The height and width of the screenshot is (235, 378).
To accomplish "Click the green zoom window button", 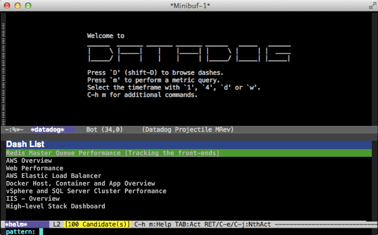I will pyautogui.click(x=27, y=6).
